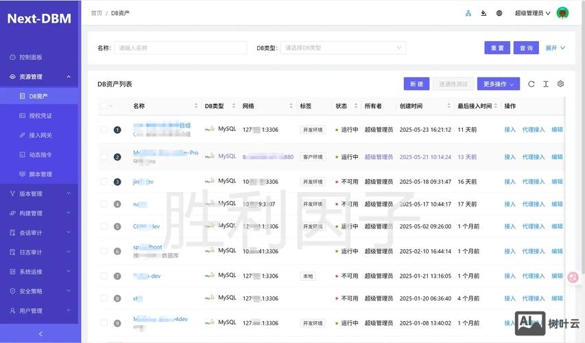Viewport: 585px width, 343px height.
Task: Click the user avatar picture
Action: [562, 12]
